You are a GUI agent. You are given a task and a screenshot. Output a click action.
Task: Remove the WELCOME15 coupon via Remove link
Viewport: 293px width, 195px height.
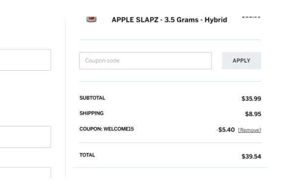(x=250, y=130)
